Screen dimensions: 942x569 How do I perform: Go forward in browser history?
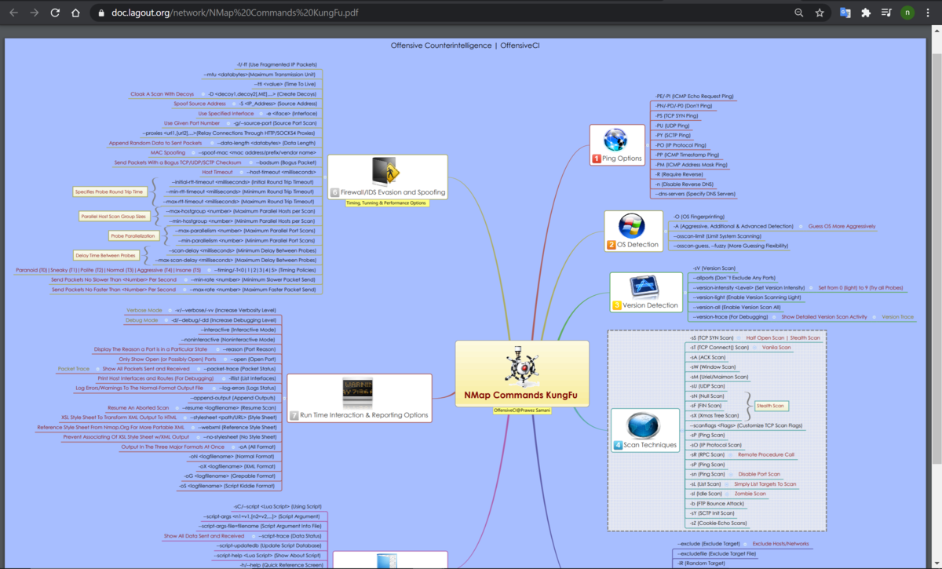click(34, 13)
